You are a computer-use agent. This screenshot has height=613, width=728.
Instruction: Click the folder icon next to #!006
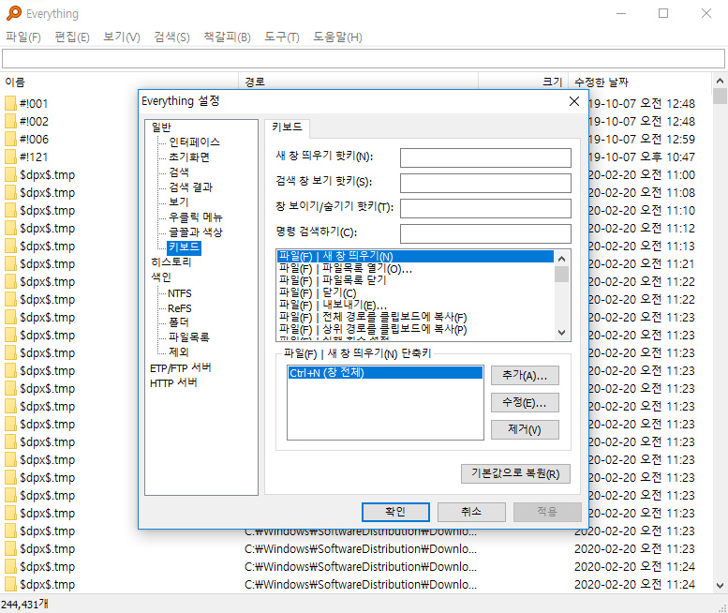coord(10,139)
